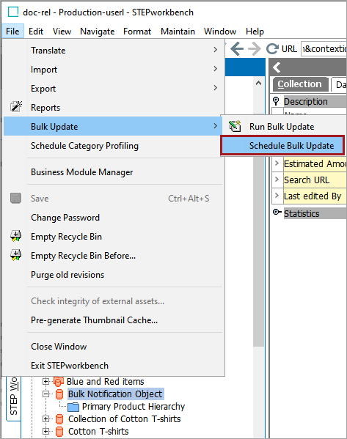Expand the Last edited By row
The image size is (347, 439).
pyautogui.click(x=277, y=196)
